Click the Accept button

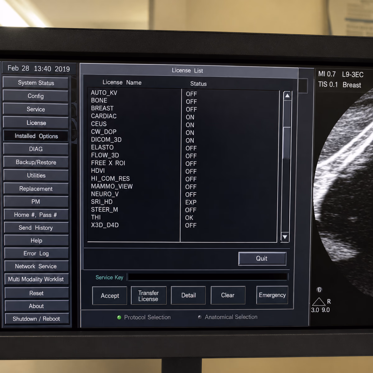click(110, 296)
